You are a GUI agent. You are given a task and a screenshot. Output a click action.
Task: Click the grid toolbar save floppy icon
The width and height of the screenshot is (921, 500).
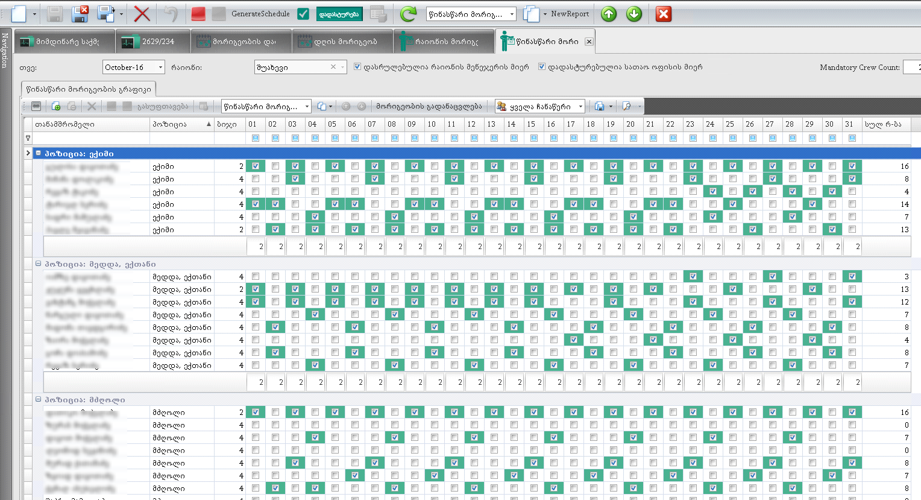[599, 106]
